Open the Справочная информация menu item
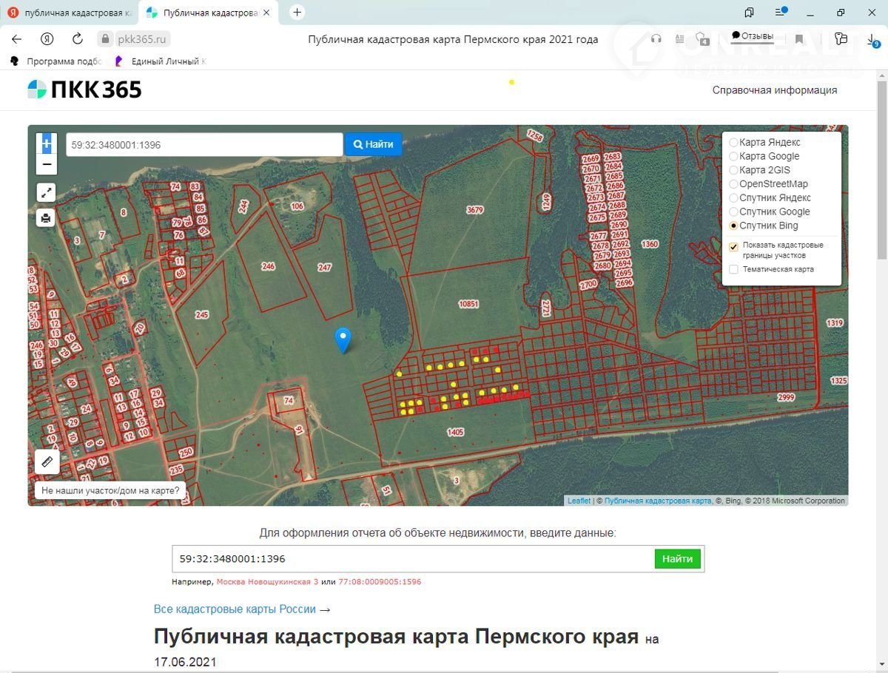 coord(774,90)
